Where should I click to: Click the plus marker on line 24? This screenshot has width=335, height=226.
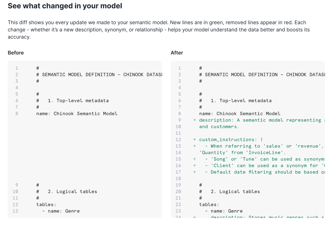coord(194,217)
